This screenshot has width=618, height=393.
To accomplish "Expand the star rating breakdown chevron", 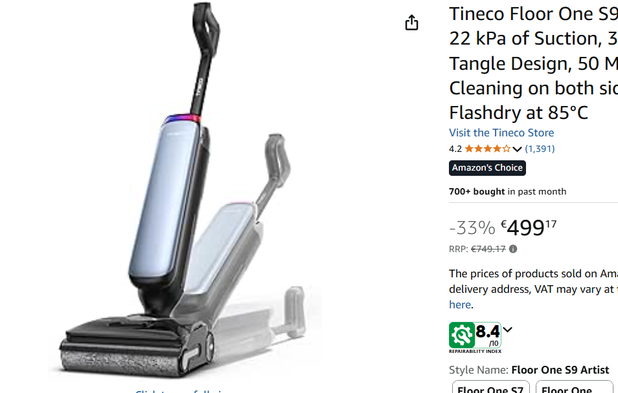I will coord(517,149).
